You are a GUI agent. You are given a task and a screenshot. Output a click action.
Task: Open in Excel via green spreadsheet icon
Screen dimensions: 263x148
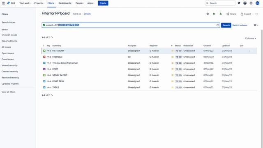tap(214, 14)
